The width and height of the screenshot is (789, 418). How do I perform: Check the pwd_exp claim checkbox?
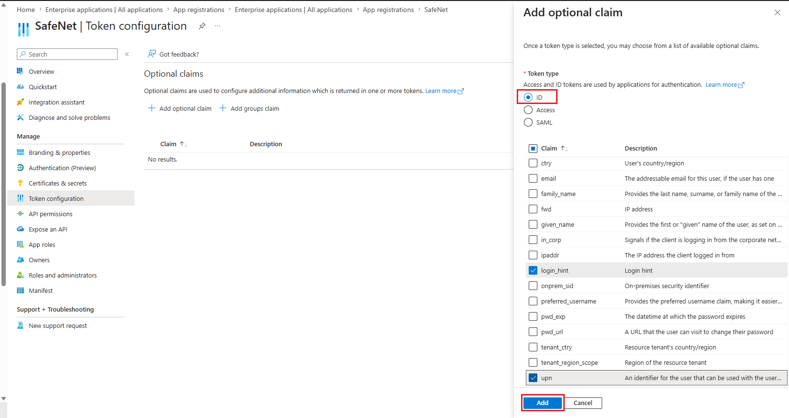[x=533, y=316]
